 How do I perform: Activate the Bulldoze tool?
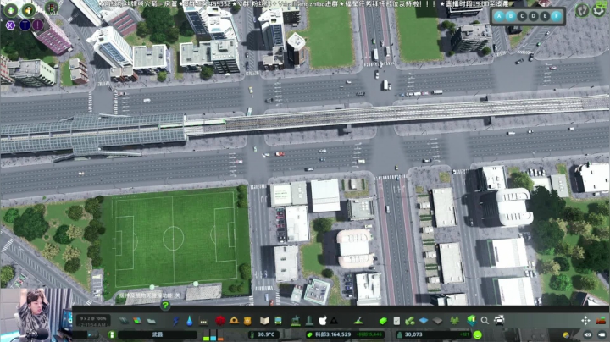pos(601,321)
